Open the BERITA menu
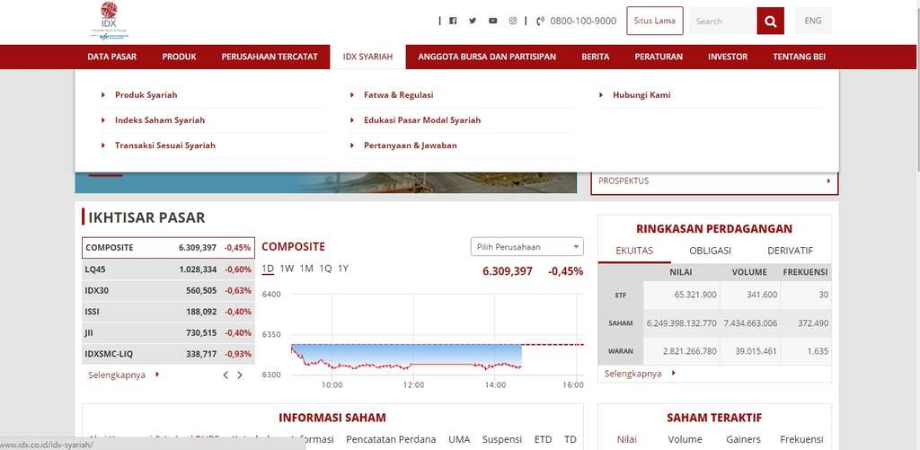 click(596, 57)
